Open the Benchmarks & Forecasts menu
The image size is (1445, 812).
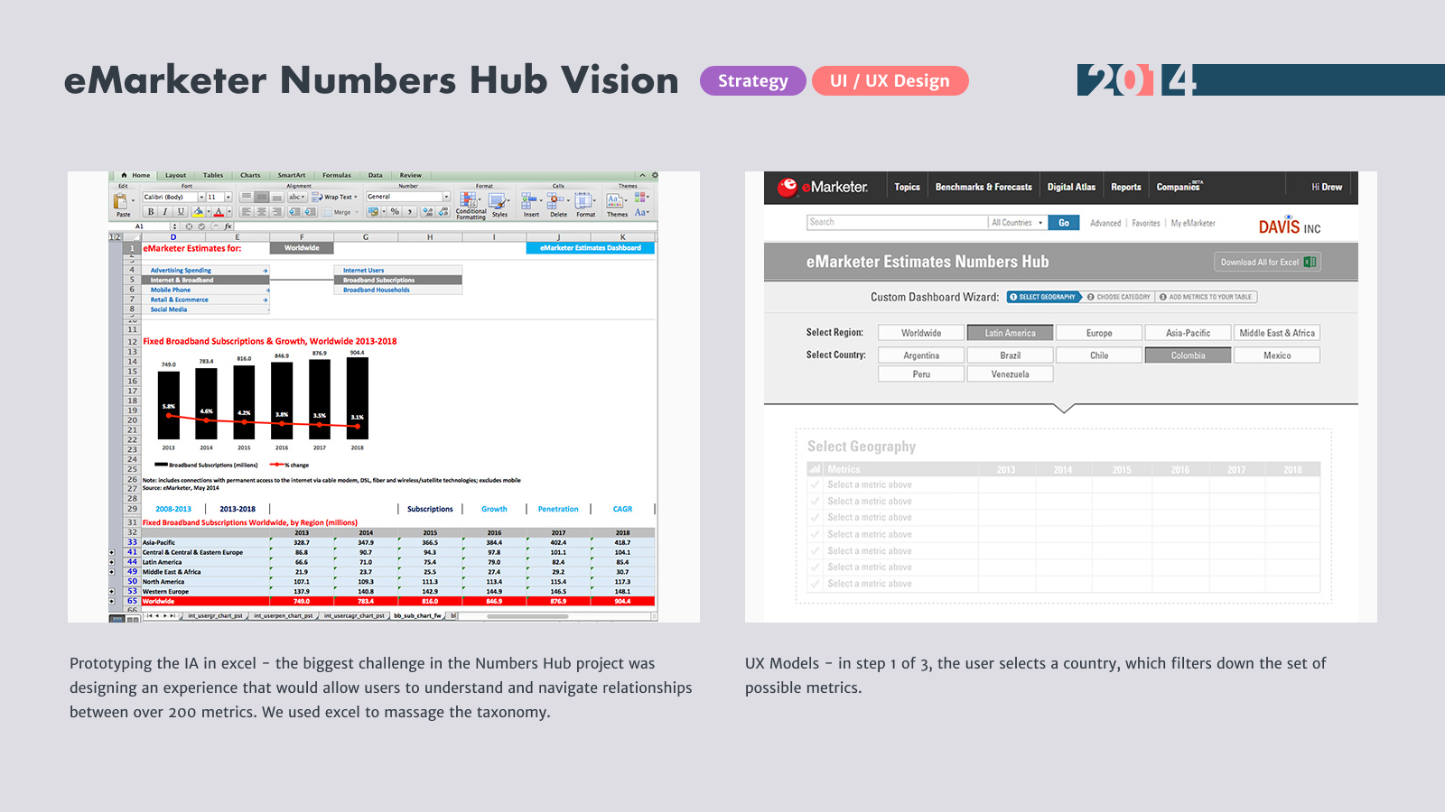(x=983, y=187)
